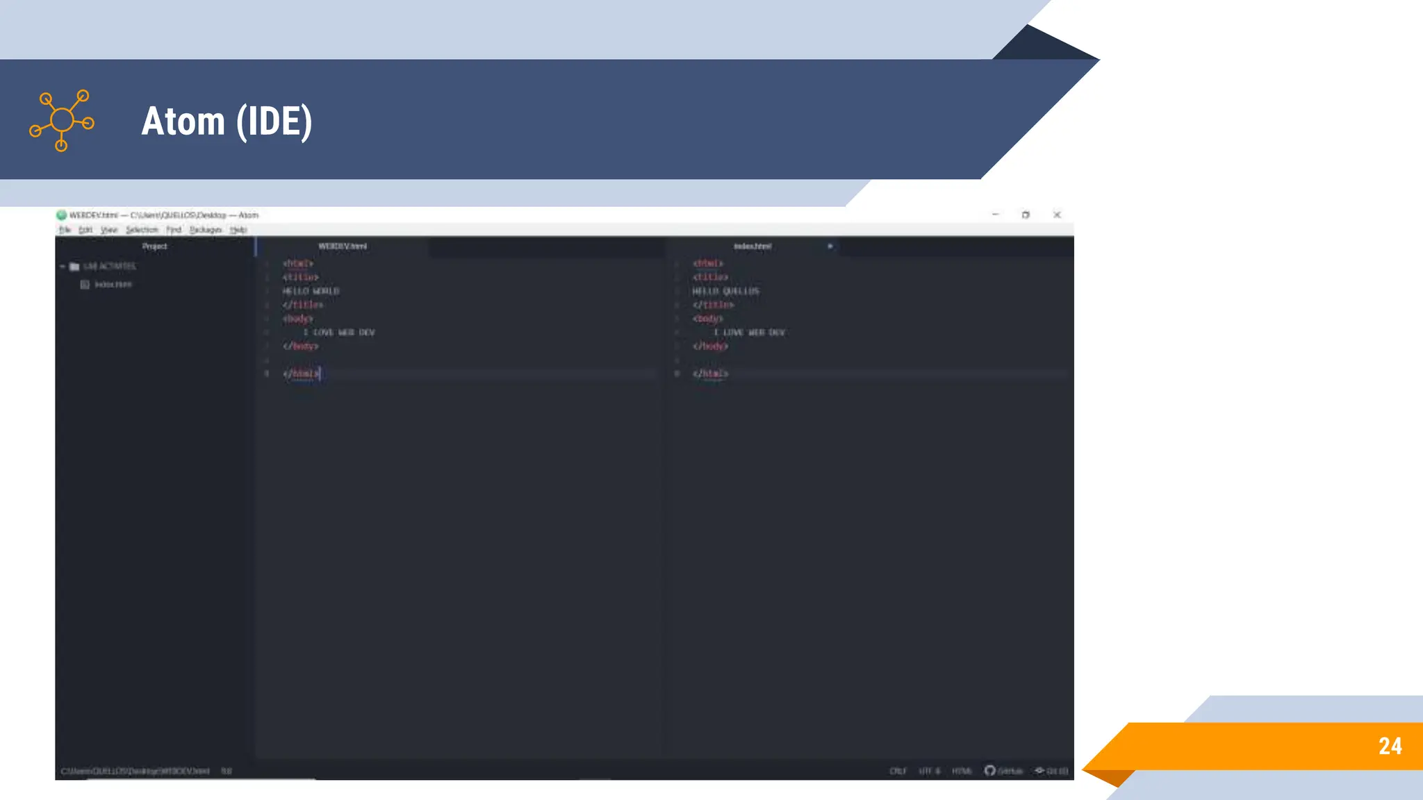Screen dimensions: 1423x800
Task: Switch to the index.html tab
Action: click(x=752, y=247)
